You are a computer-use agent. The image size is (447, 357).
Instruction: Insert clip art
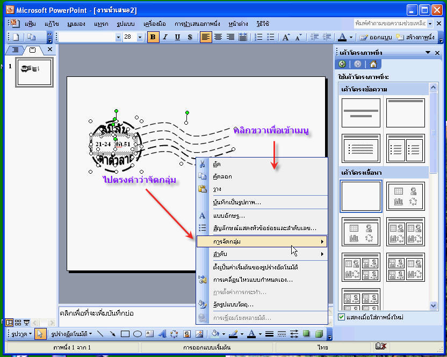187,333
